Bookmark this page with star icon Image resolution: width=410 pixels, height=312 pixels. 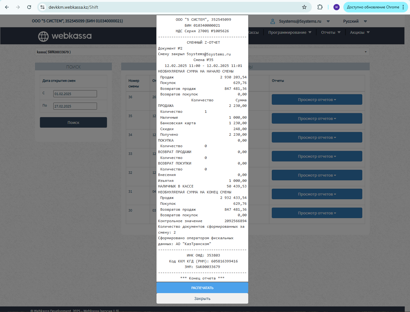[304, 7]
